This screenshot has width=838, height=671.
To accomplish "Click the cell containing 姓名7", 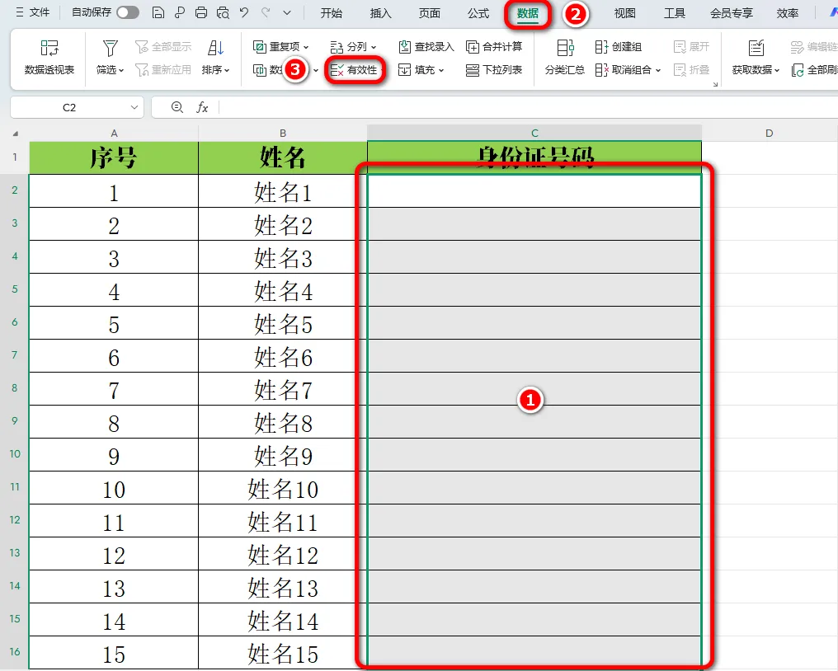I will click(x=283, y=389).
